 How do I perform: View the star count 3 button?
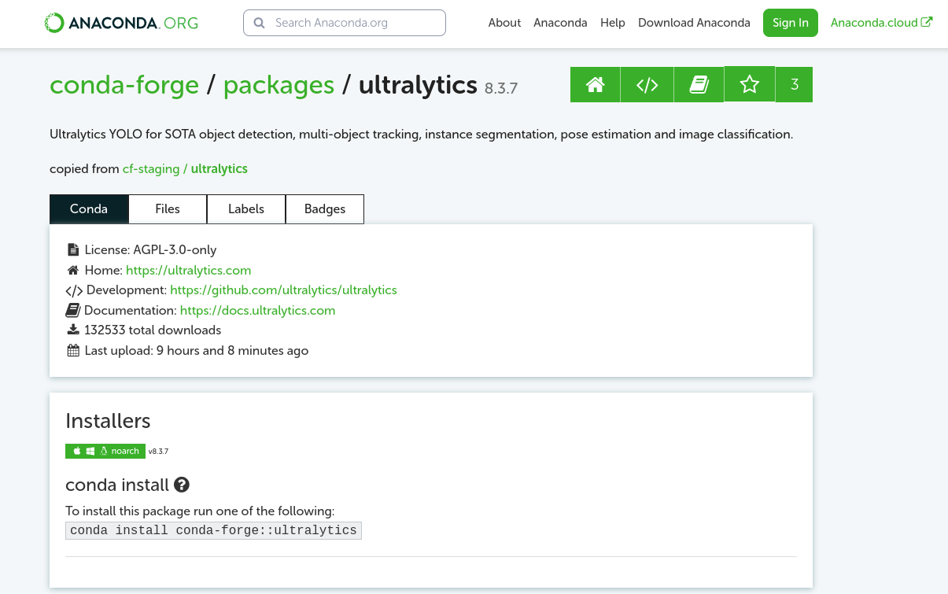pos(795,84)
